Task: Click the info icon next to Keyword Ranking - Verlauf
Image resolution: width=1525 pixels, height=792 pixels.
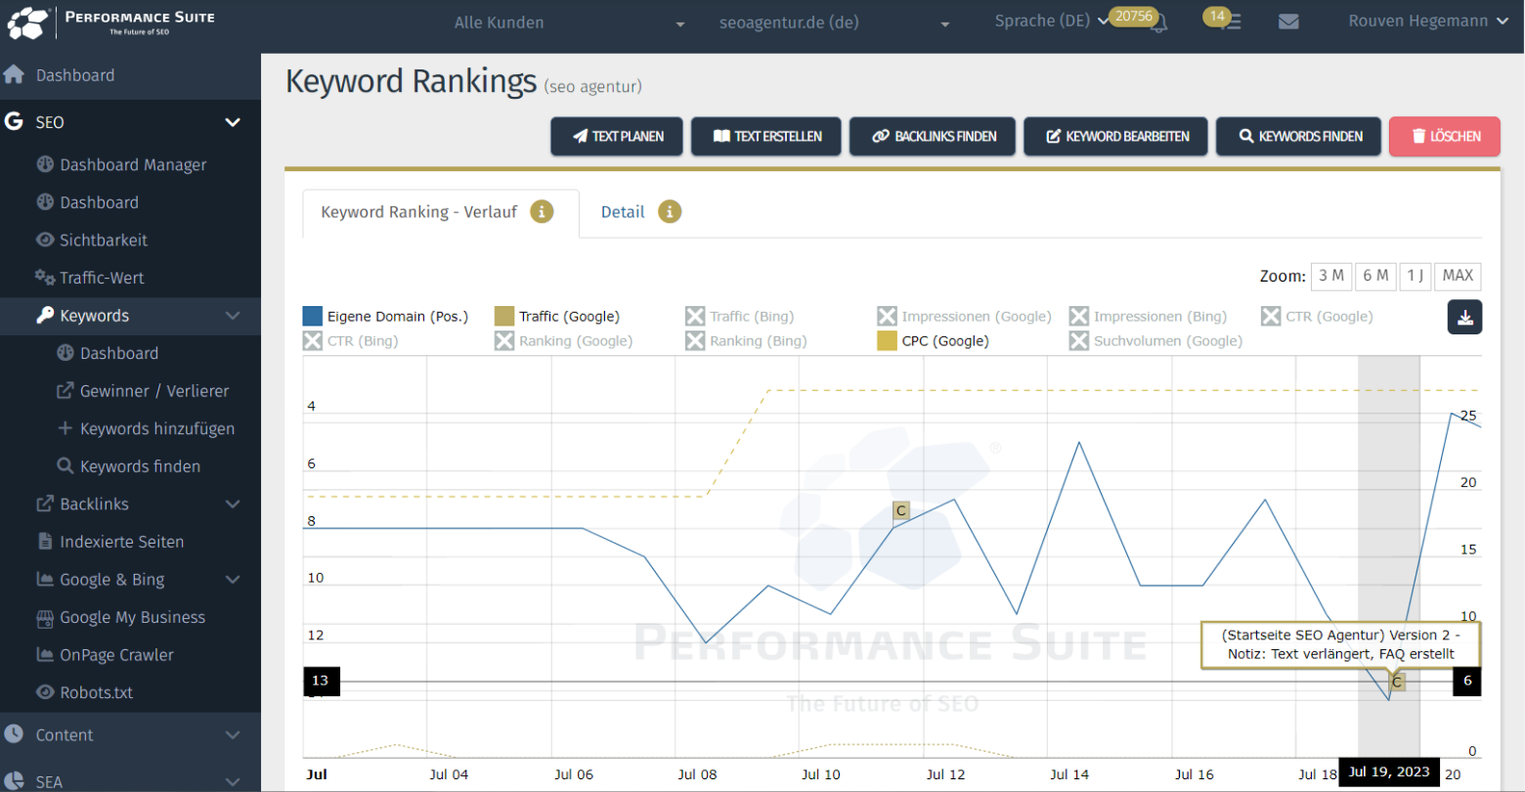Action: pyautogui.click(x=542, y=211)
